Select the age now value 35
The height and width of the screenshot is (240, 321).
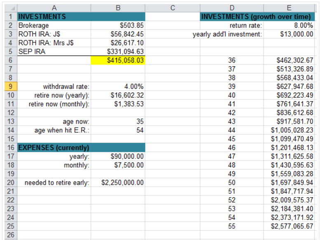118,121
